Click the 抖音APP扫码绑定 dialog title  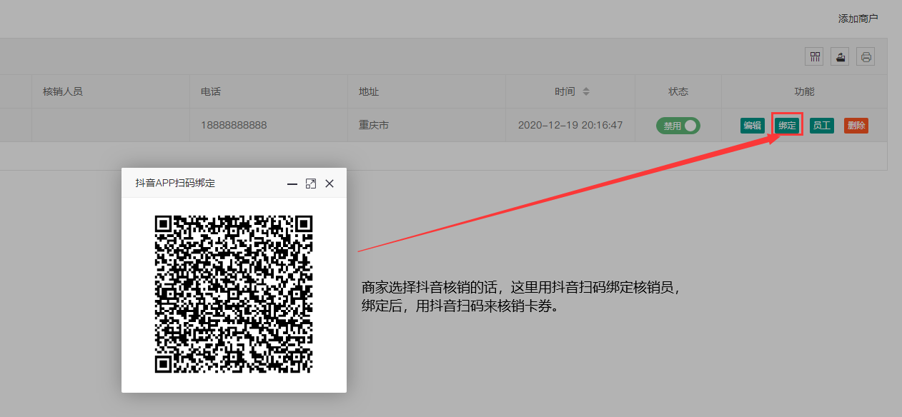(x=175, y=184)
